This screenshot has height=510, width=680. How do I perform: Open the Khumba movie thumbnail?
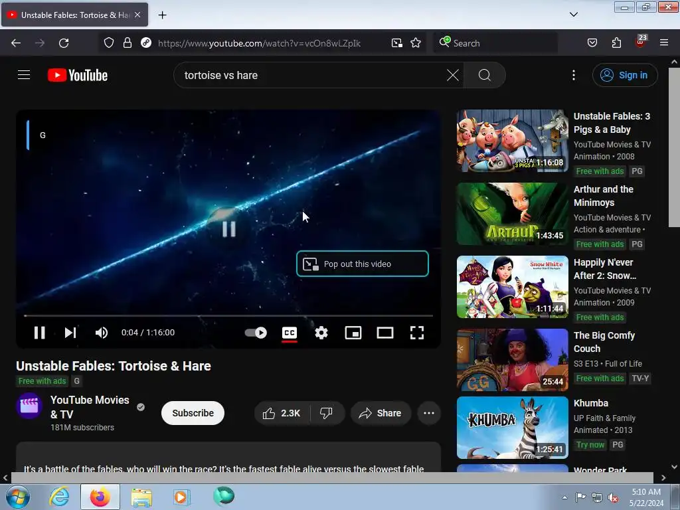pos(512,427)
